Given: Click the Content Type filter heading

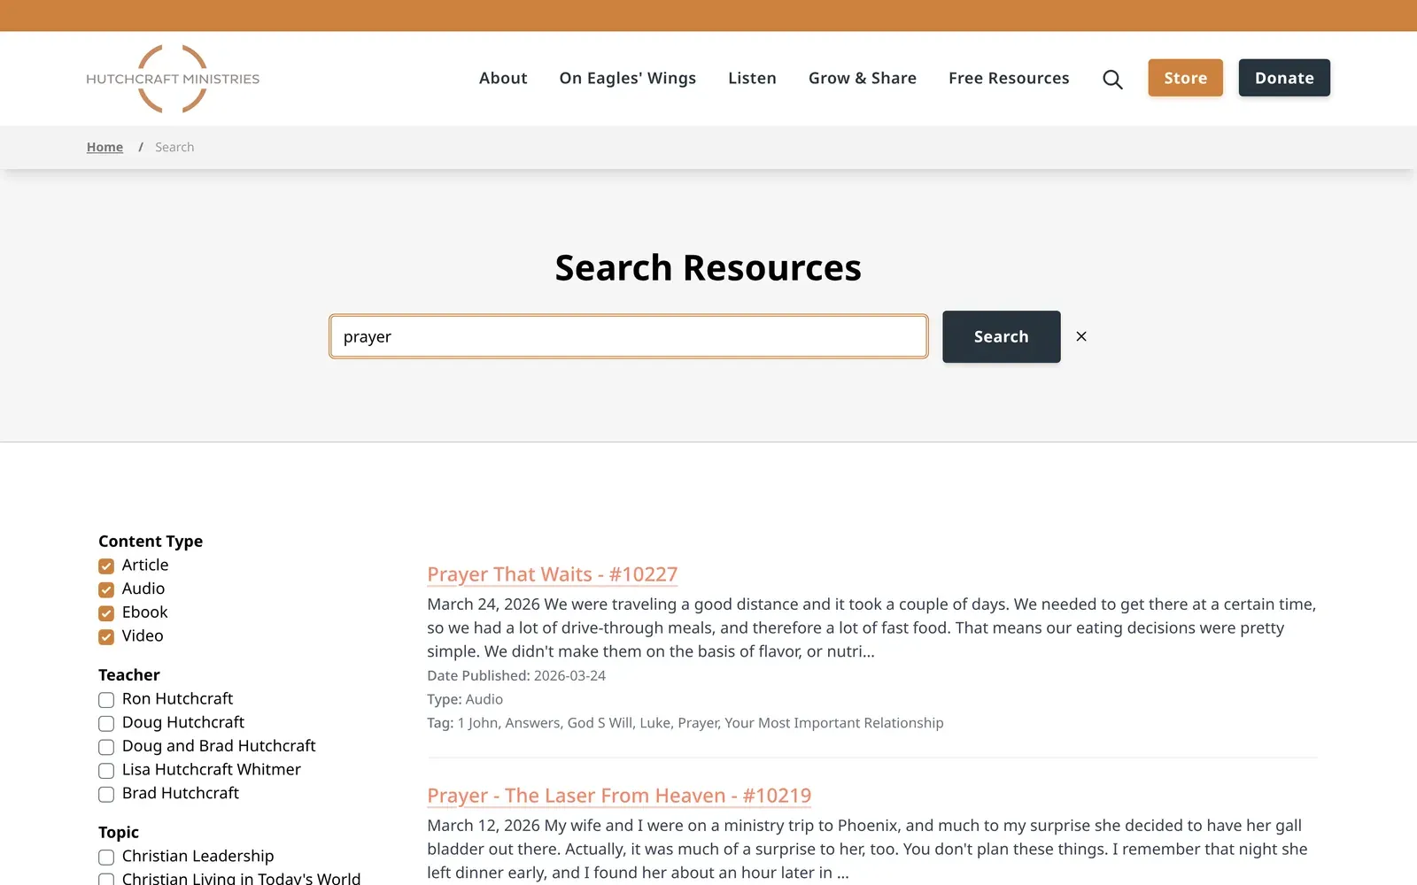Looking at the screenshot, I should tap(151, 541).
